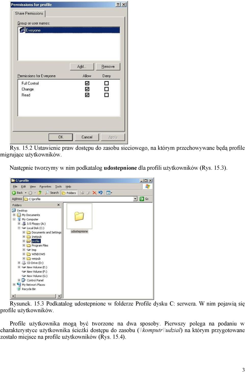Screen dimensions: 245x372
Task: Click the Move To toolbar icon
Action: [82, 193]
